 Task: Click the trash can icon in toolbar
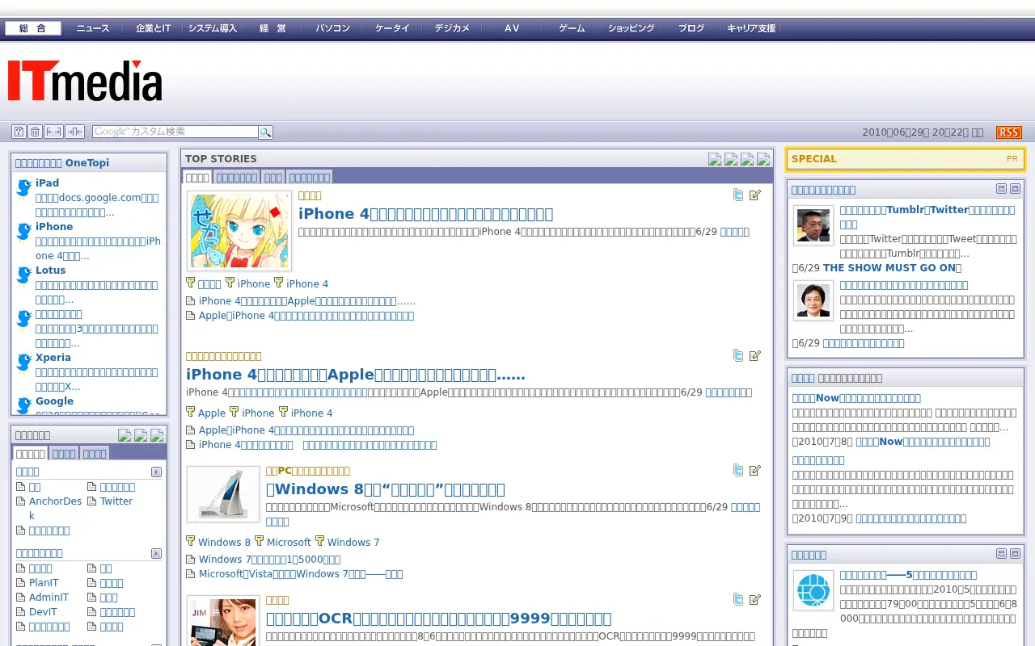click(35, 132)
